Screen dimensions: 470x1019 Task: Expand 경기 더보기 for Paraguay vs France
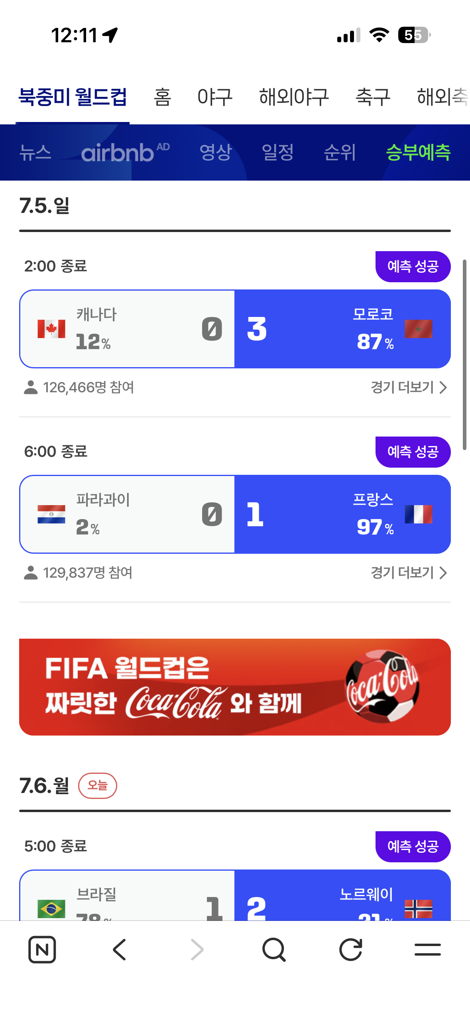(409, 573)
